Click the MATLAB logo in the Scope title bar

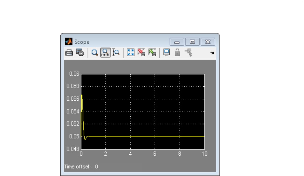[69, 42]
